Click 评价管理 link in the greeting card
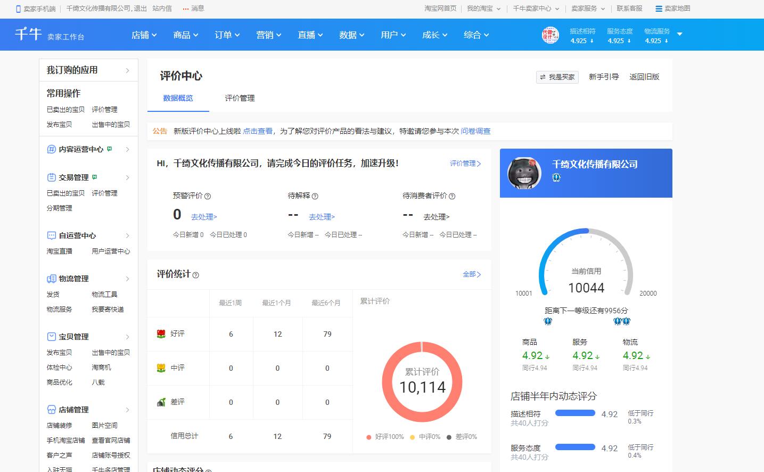Viewport: 764px width, 472px height. point(465,164)
